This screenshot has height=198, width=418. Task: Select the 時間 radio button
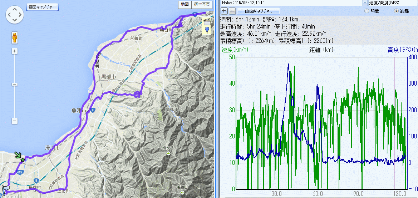[366, 11]
